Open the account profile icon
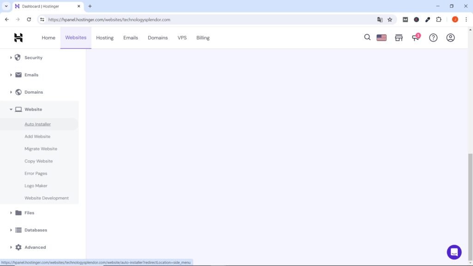This screenshot has width=473, height=266. (x=450, y=37)
